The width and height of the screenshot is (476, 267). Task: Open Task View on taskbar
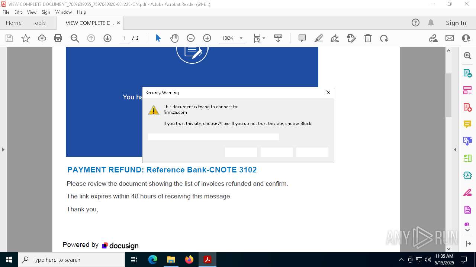tap(134, 260)
